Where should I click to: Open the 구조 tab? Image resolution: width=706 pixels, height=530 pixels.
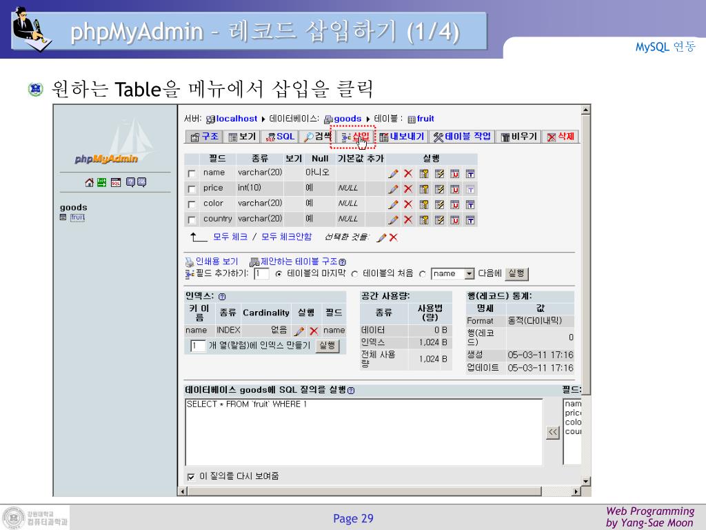pos(205,137)
